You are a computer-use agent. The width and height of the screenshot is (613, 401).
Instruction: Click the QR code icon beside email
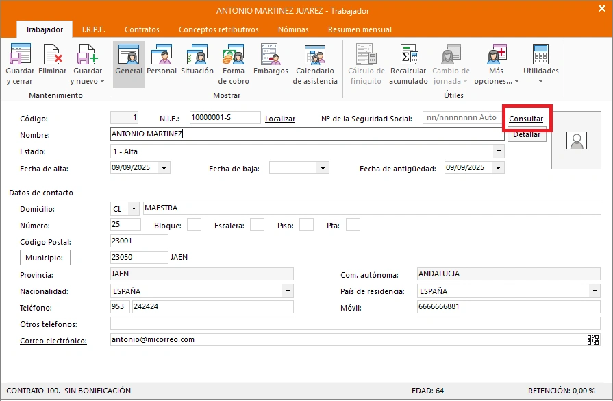coord(593,340)
